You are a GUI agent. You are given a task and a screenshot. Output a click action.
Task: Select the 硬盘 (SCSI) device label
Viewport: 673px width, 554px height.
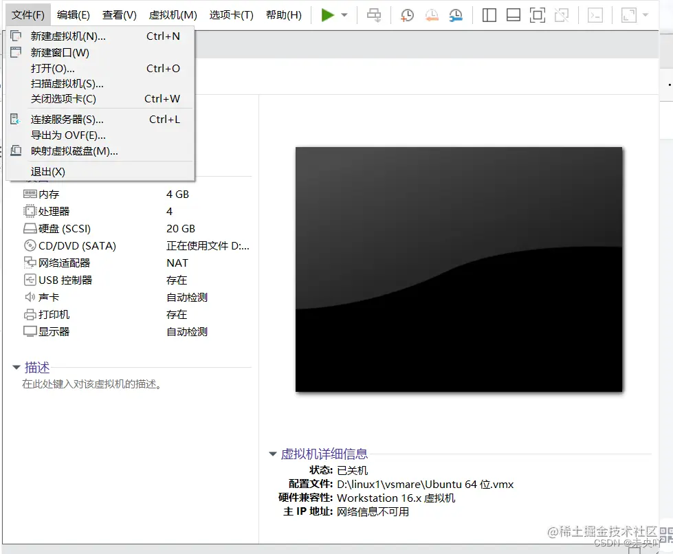click(65, 229)
